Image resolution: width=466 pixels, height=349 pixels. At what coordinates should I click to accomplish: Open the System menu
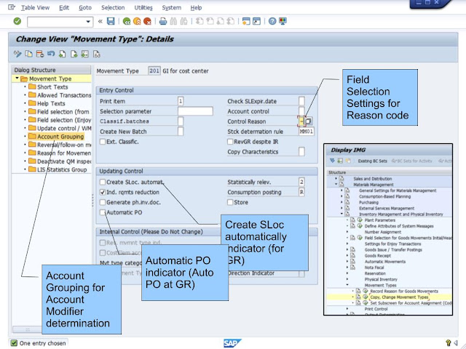[x=172, y=8]
